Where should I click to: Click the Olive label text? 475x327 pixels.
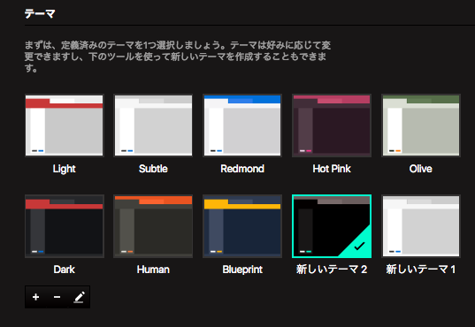click(x=421, y=169)
